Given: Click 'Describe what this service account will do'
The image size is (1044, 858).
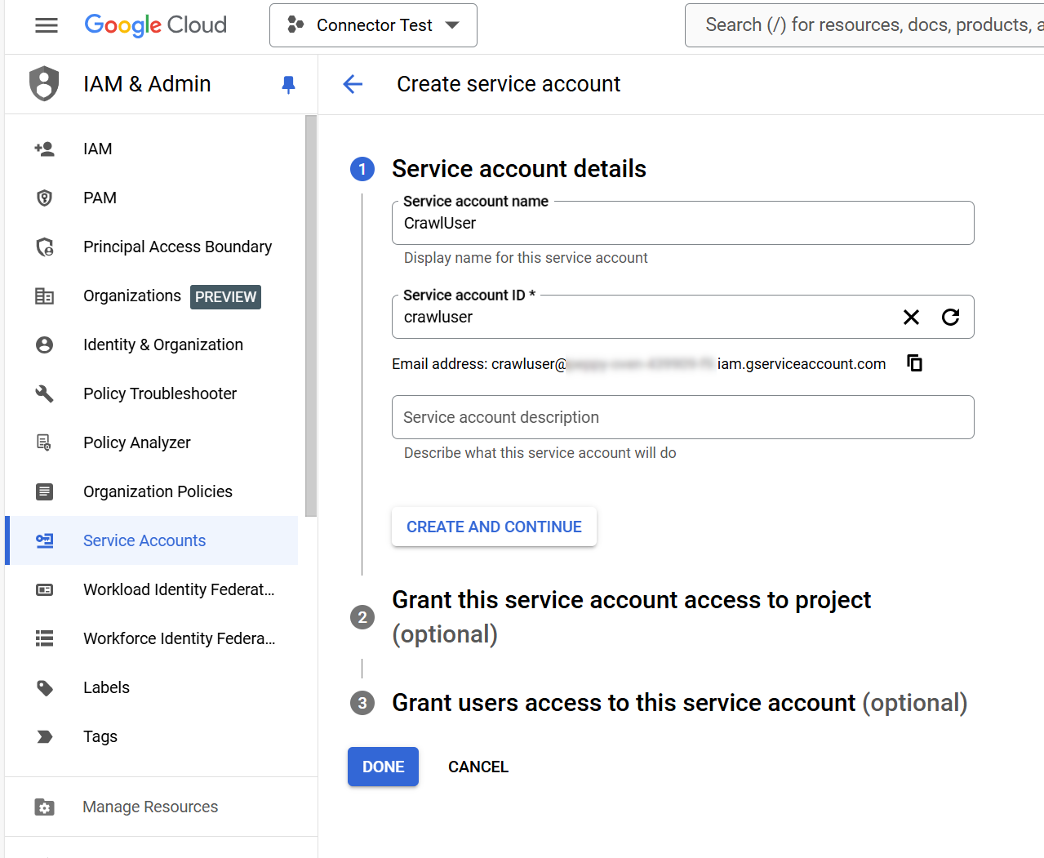Looking at the screenshot, I should tap(540, 453).
